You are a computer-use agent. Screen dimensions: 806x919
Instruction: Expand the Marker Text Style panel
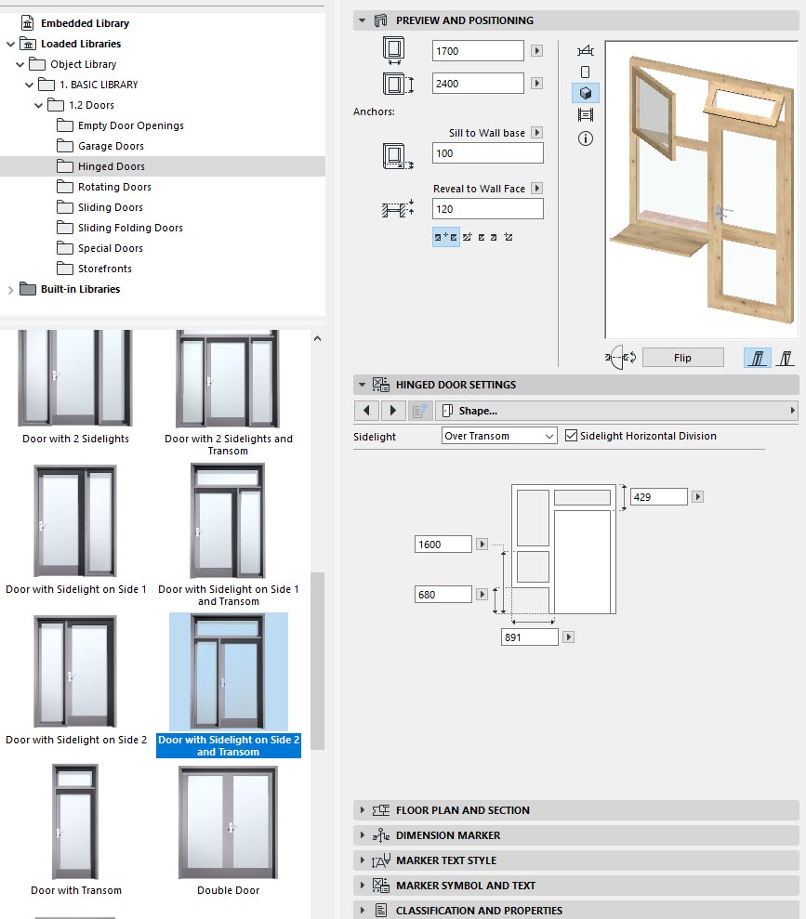363,860
